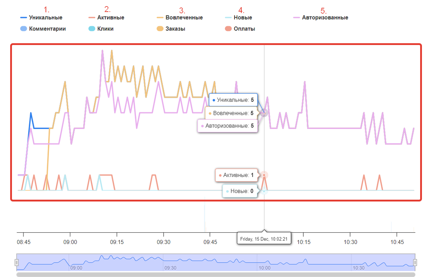Click the Friday, 15 Dec, 10:02:21 date tooltip
The height and width of the screenshot is (277, 435).
pos(264,239)
